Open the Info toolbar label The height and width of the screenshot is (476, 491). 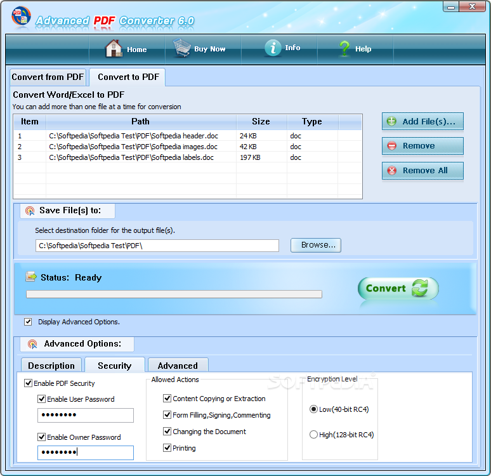292,48
